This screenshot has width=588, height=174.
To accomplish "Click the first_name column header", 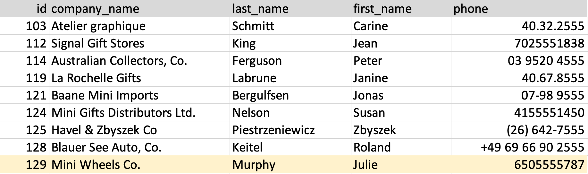I will [x=382, y=9].
